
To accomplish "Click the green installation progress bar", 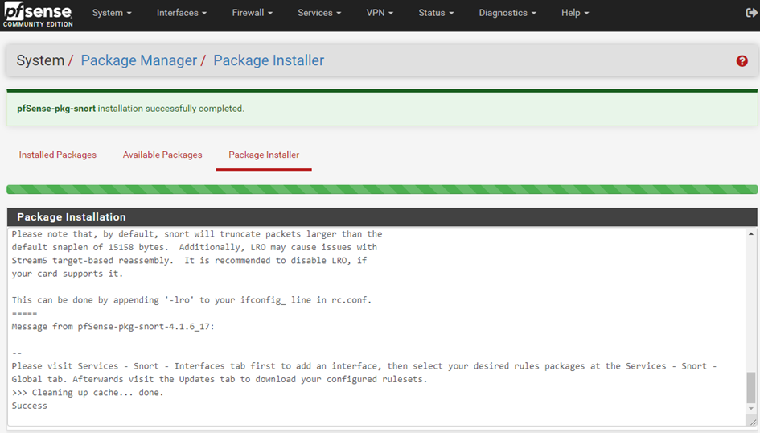I will [382, 189].
